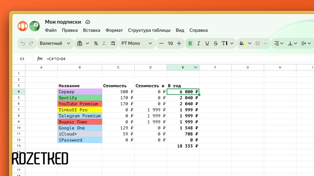Open the PT Mono font dropdown
Screen dimensions: 314x176
click(137, 43)
